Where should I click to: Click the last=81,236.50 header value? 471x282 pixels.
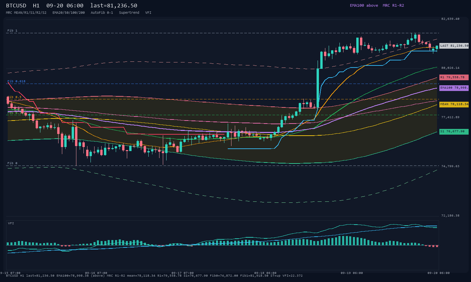pyautogui.click(x=114, y=6)
